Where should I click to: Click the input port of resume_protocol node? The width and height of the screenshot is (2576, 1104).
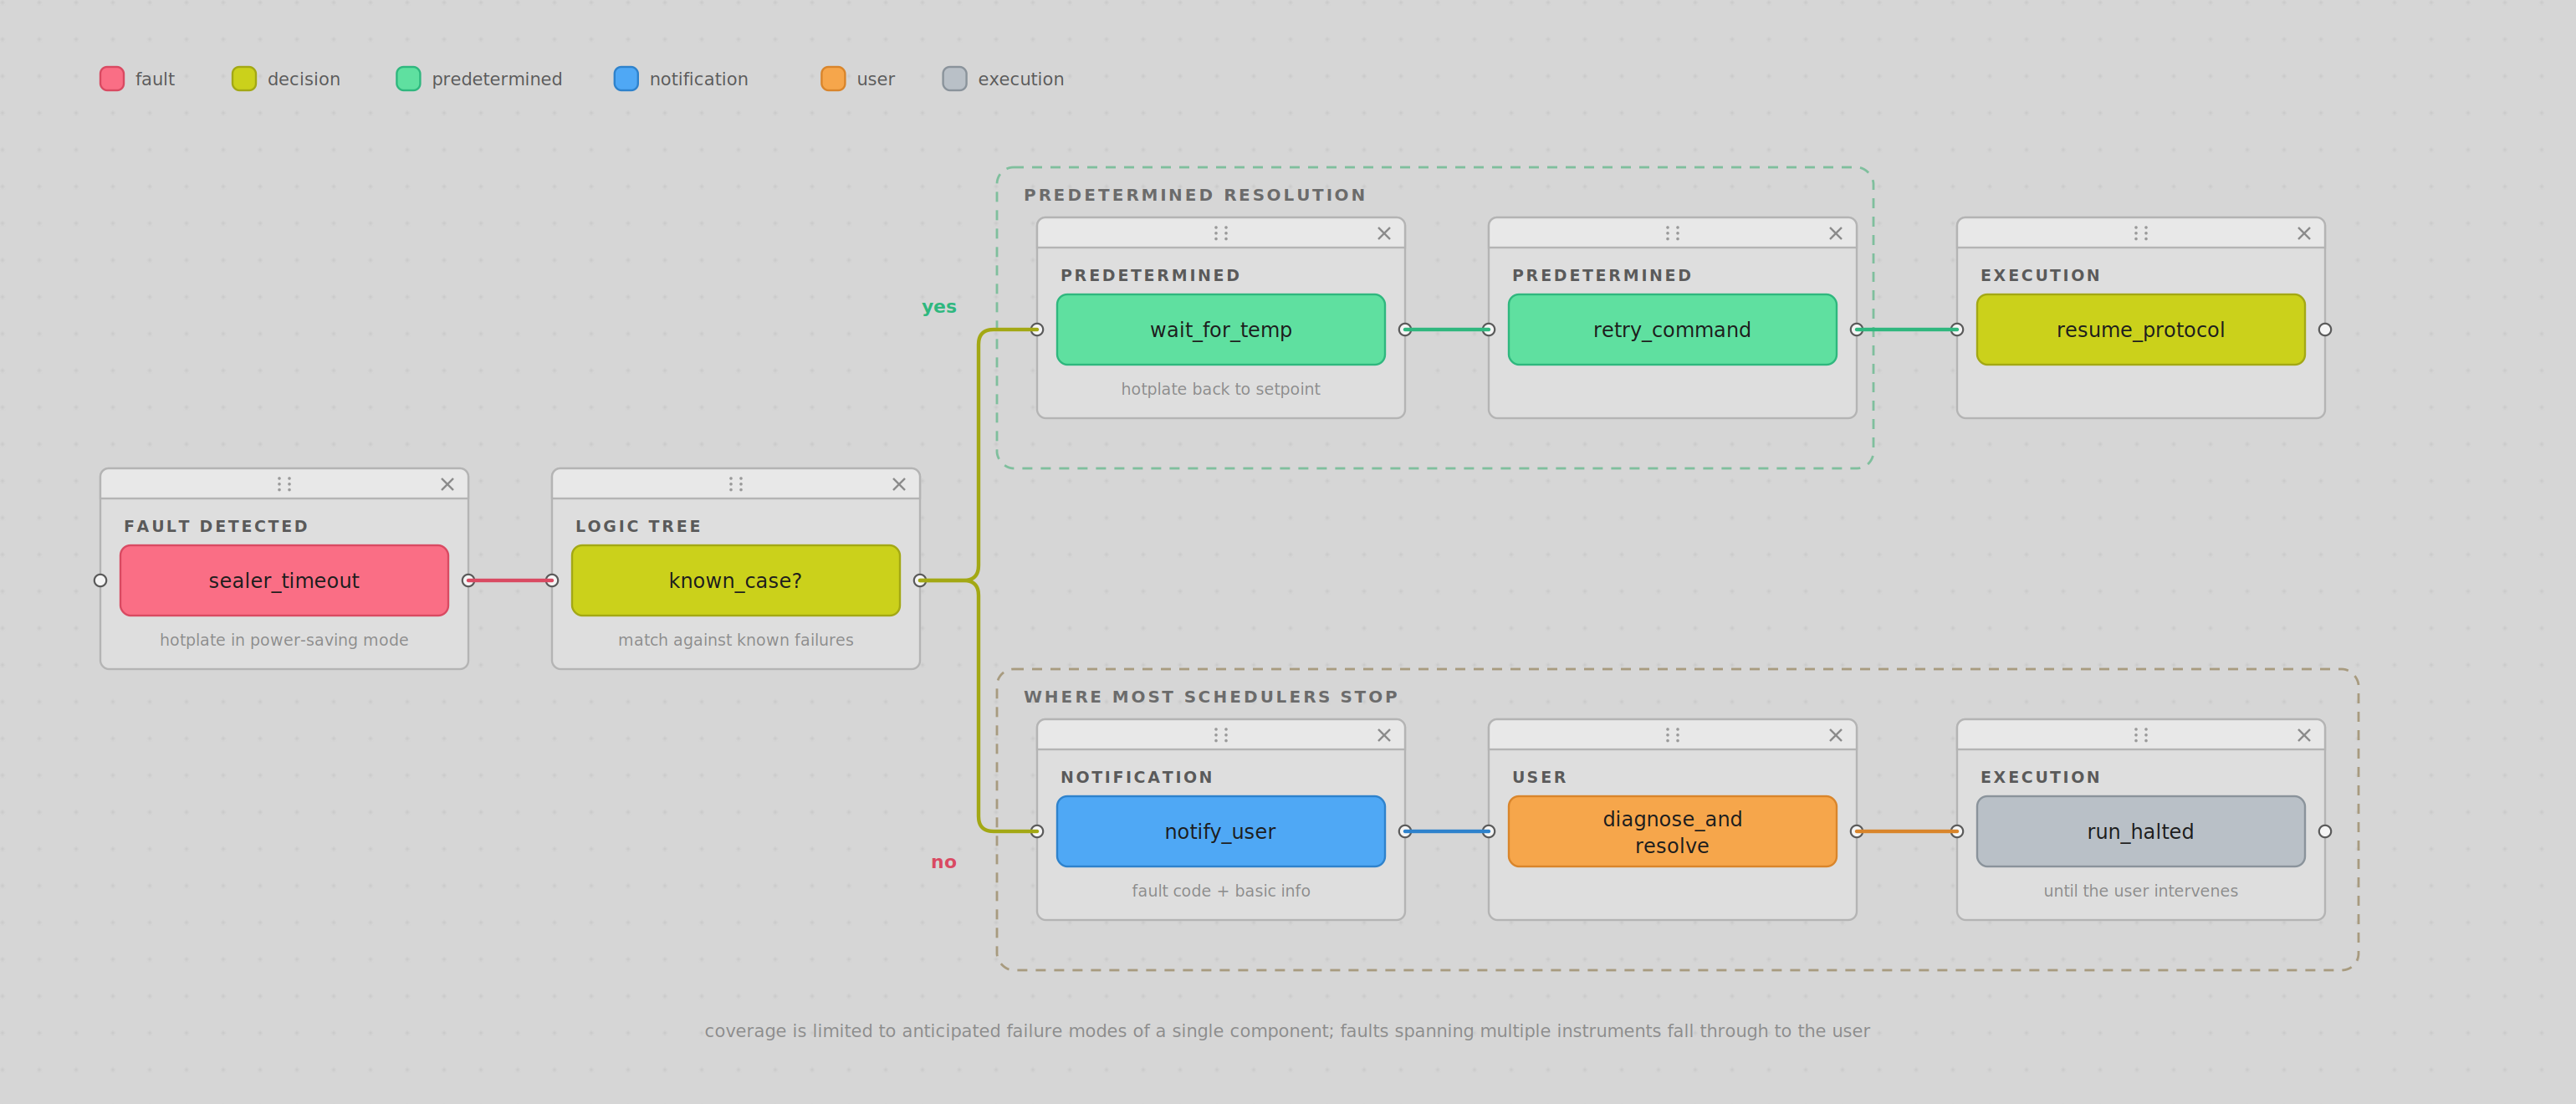coord(1957,329)
